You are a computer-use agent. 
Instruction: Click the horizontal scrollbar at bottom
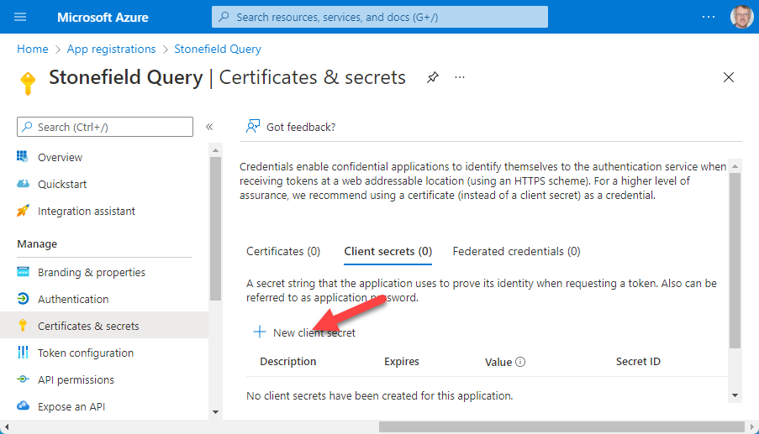pyautogui.click(x=555, y=426)
